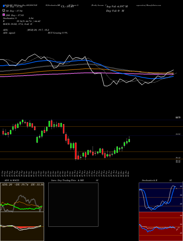Click the 'Day Vol: 0 M' text
The height and width of the screenshot is (241, 183).
point(115,11)
